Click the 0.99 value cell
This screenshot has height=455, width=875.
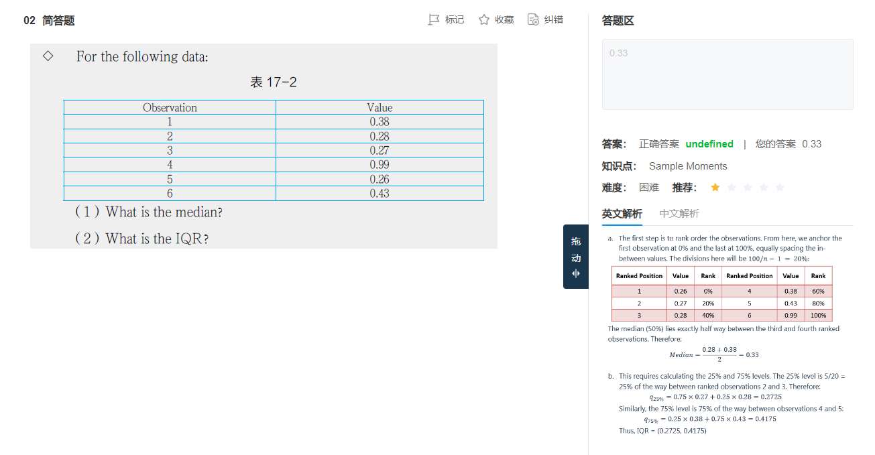[x=380, y=164]
